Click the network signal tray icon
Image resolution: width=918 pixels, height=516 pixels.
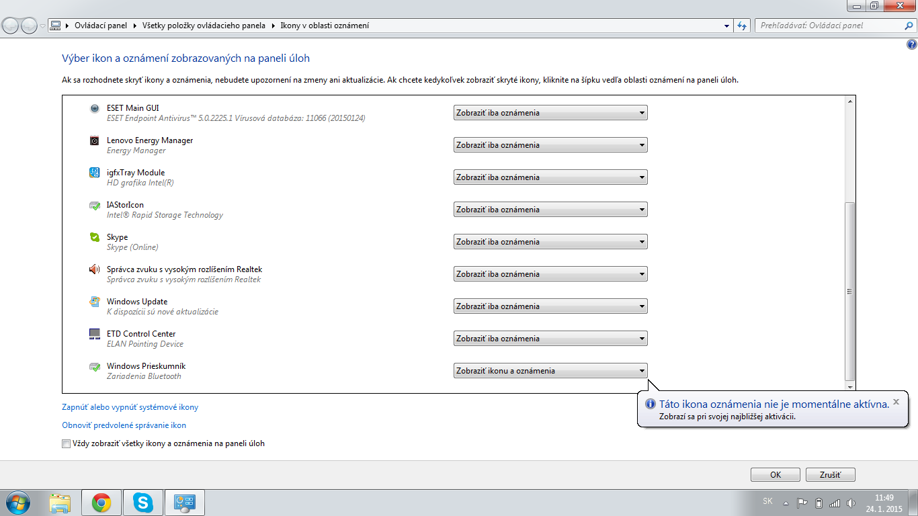pyautogui.click(x=835, y=503)
